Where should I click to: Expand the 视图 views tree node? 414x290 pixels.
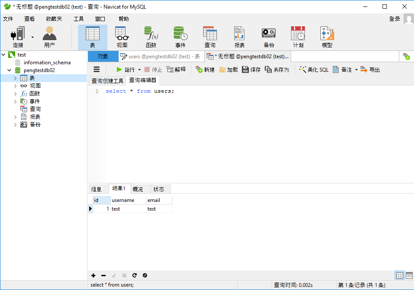[16, 86]
